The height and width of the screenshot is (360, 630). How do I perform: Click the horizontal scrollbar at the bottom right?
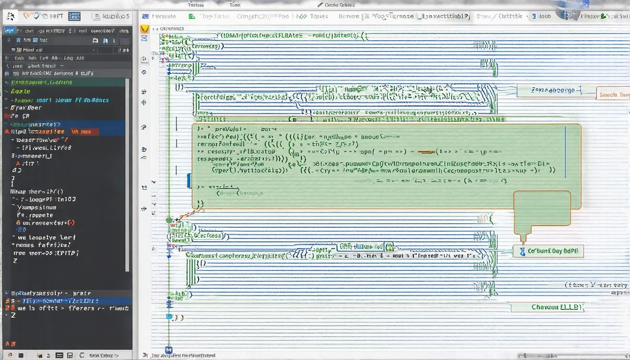574,355
